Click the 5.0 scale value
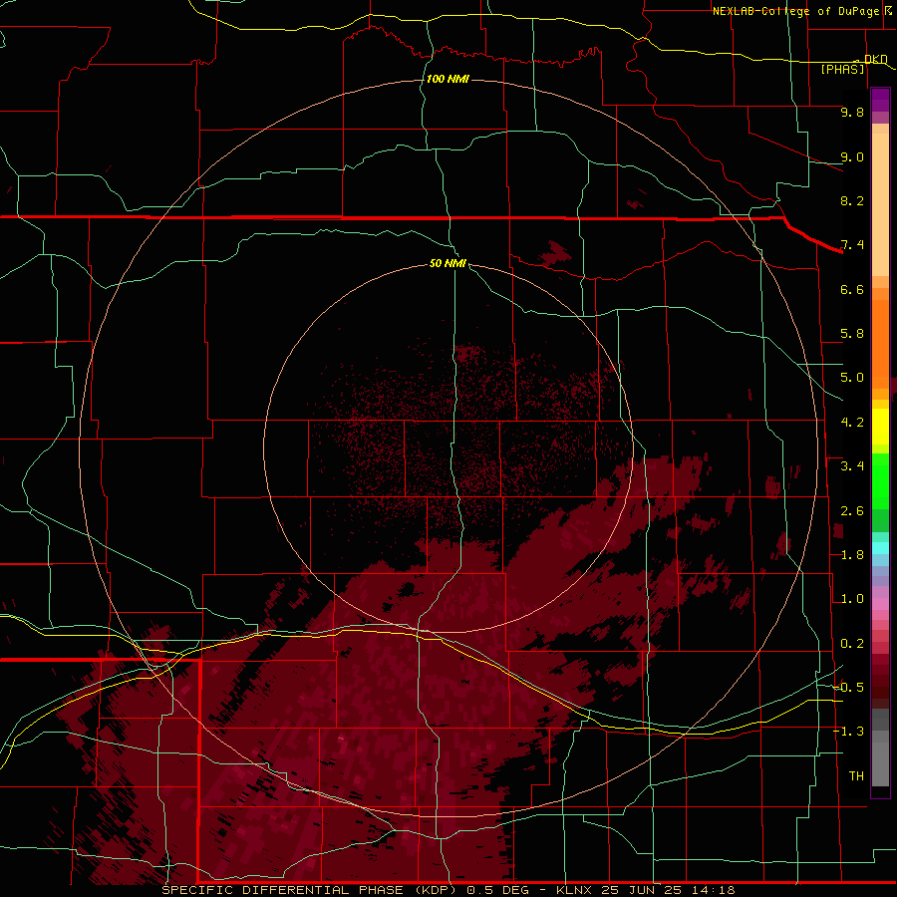The width and height of the screenshot is (897, 897). (852, 378)
